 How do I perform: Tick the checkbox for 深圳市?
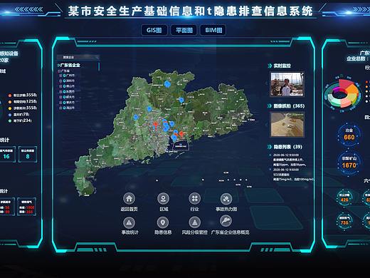(60, 81)
